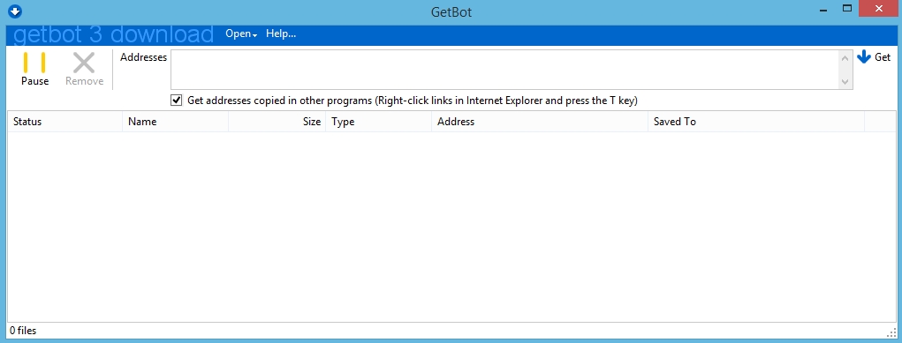Sort by the Type column header
This screenshot has width=902, height=343.
(378, 122)
